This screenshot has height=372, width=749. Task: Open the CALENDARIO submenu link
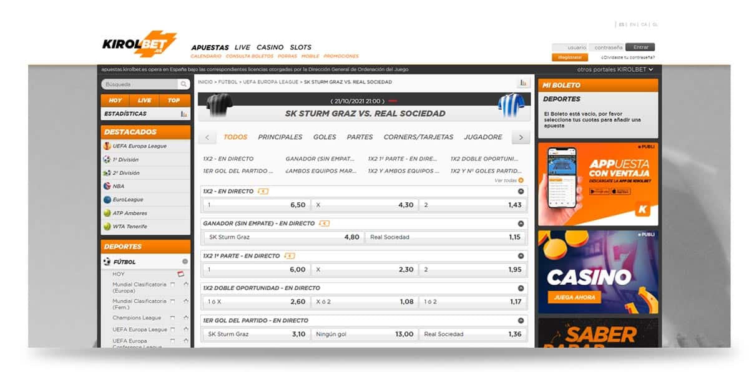coord(206,56)
